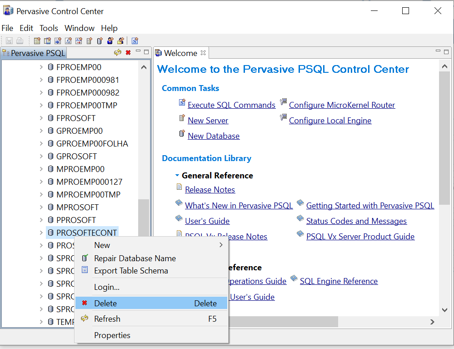Screen dimensions: 454x349
Task: Open the Configure Local Engine link
Action: pyautogui.click(x=330, y=121)
